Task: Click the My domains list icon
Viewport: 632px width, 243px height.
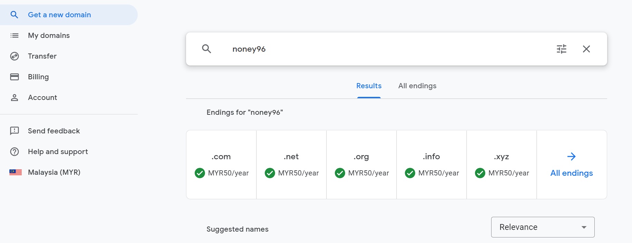Action: [x=14, y=36]
